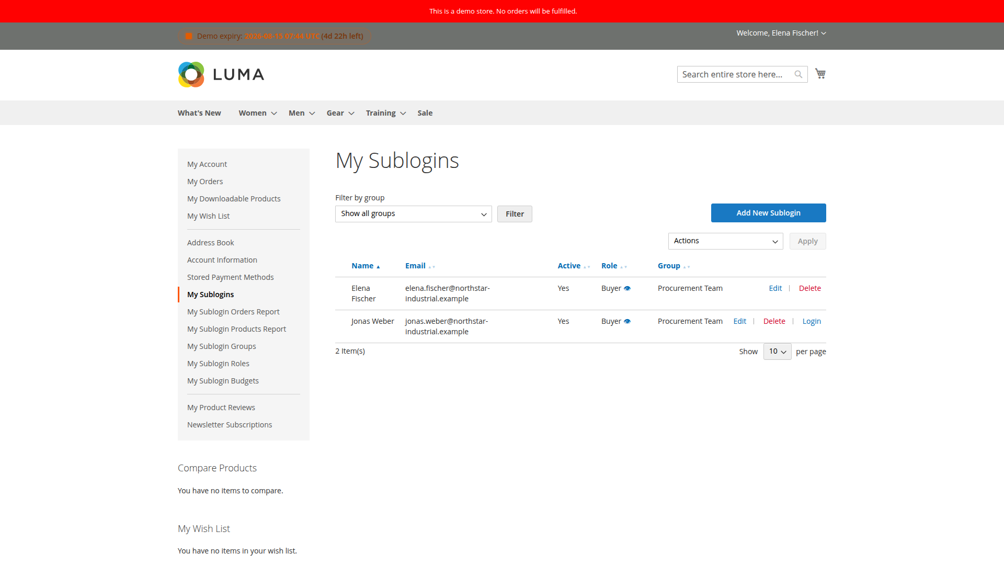Open Stored Payment Methods in sidebar

(230, 277)
